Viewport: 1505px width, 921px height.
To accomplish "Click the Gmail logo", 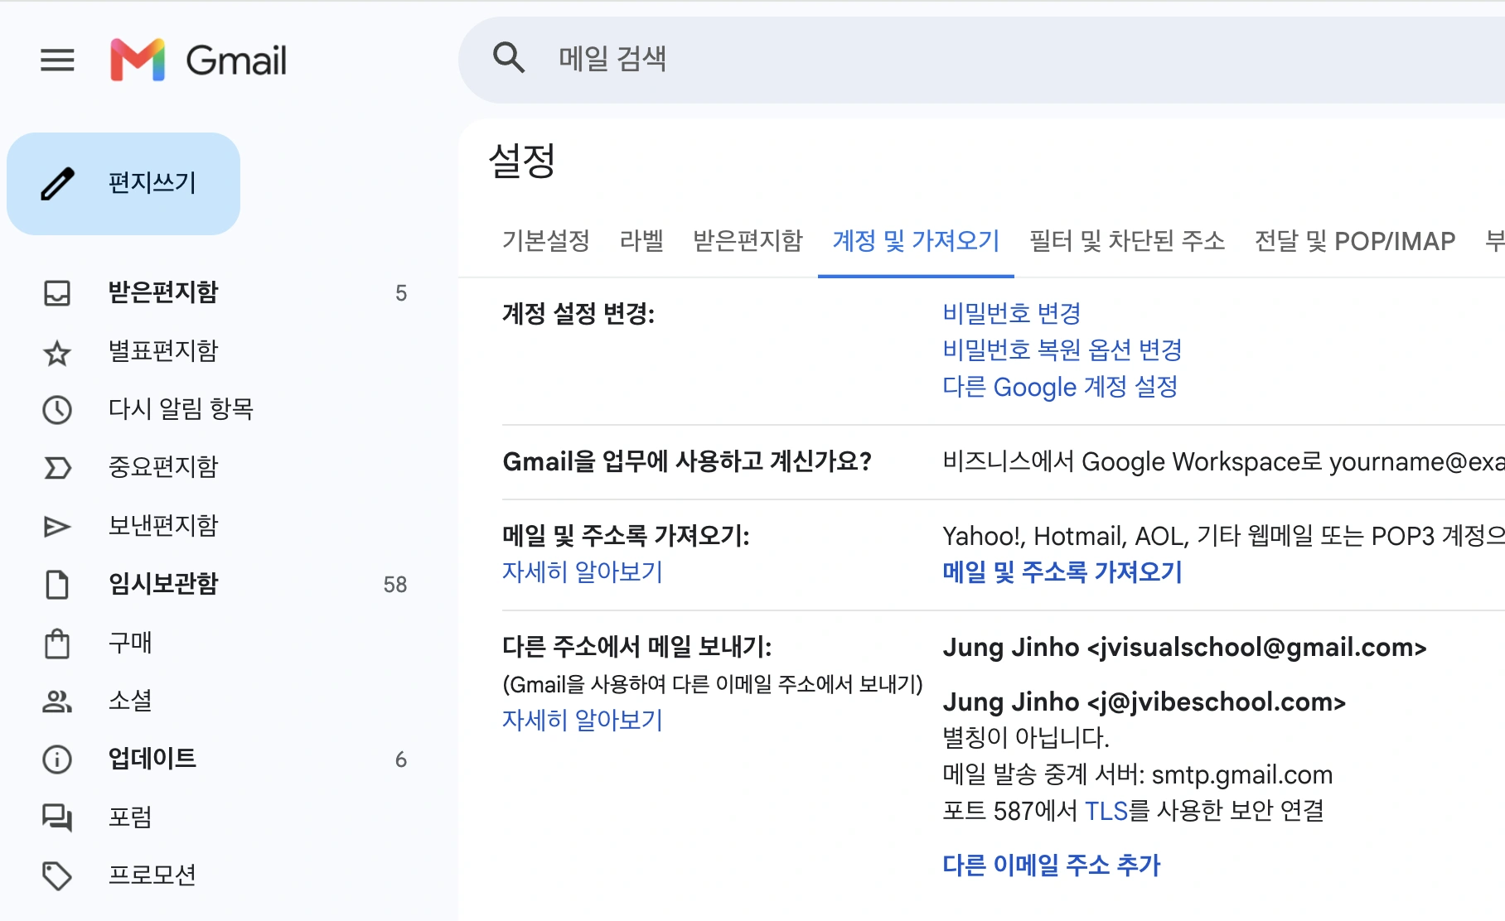I will (x=199, y=60).
